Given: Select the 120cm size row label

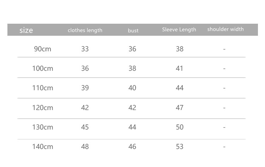Looking at the screenshot, I should click(x=43, y=108).
